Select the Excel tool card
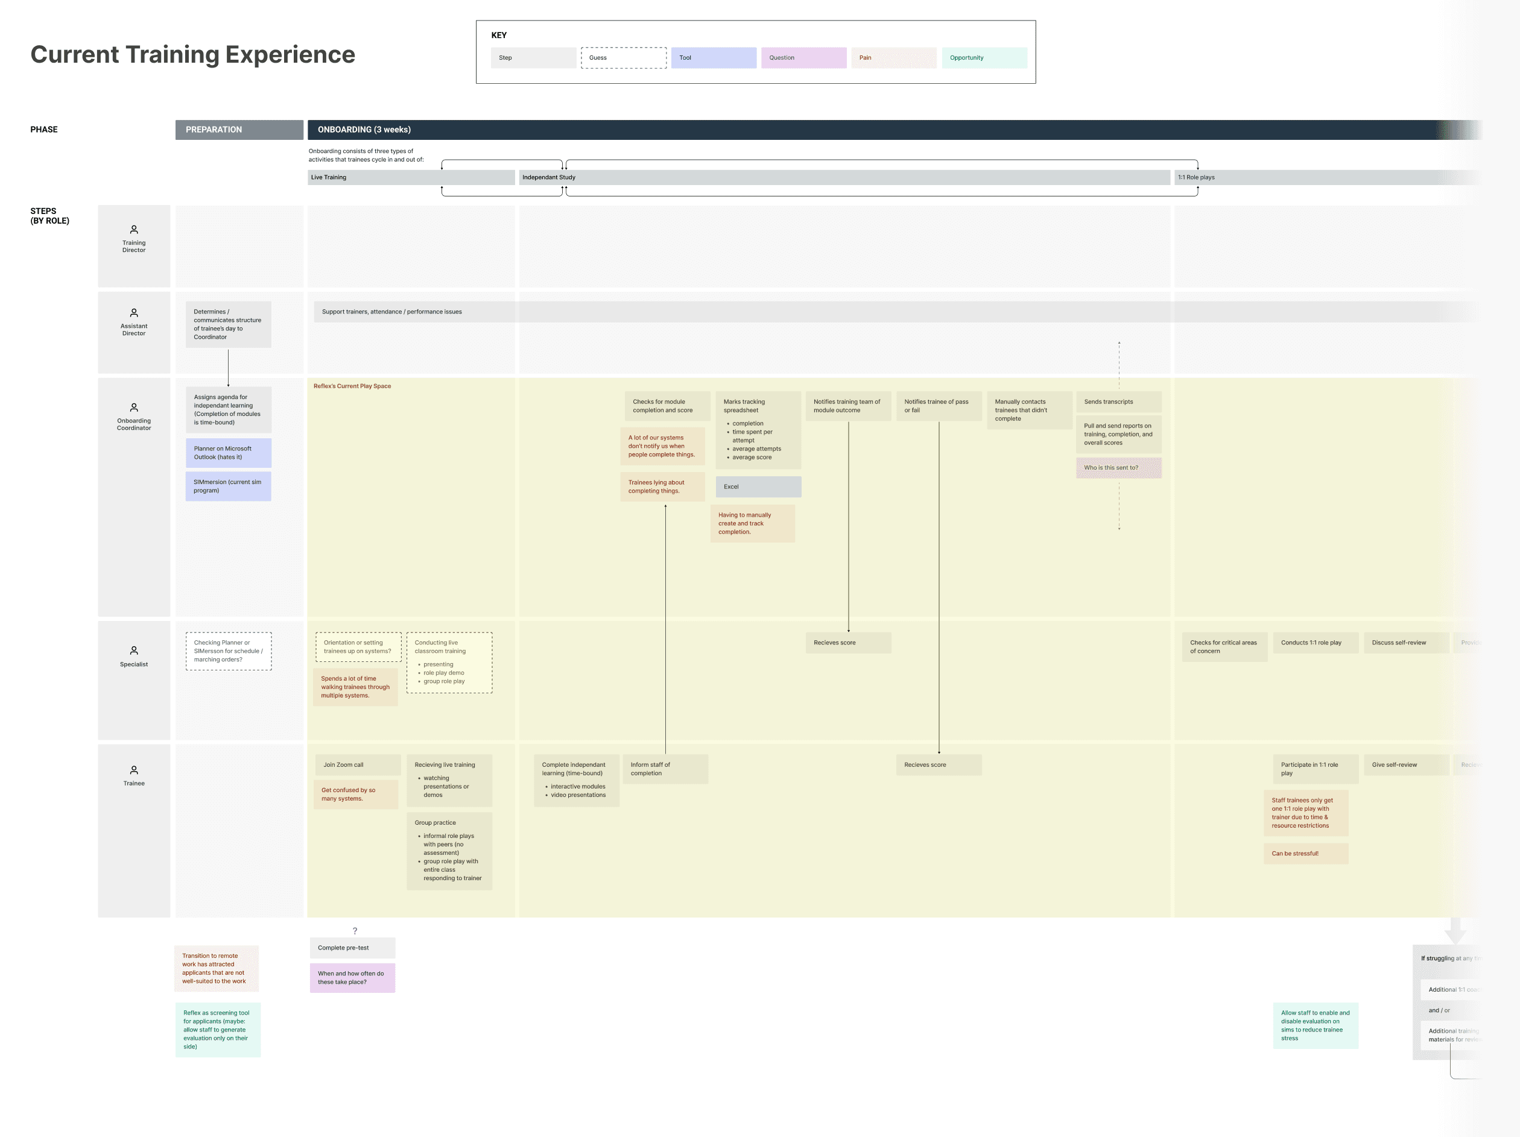 point(758,487)
